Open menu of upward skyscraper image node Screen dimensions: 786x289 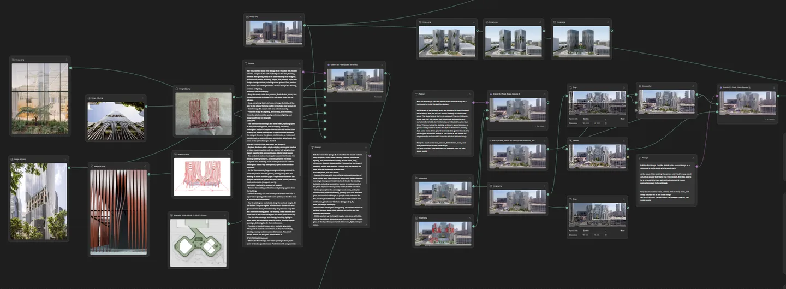tap(142, 98)
